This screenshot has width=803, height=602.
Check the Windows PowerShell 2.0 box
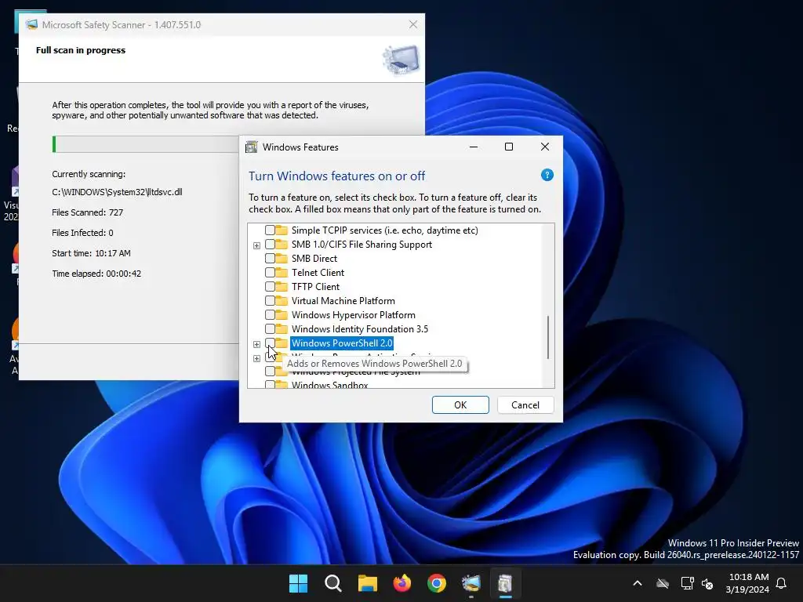click(270, 343)
